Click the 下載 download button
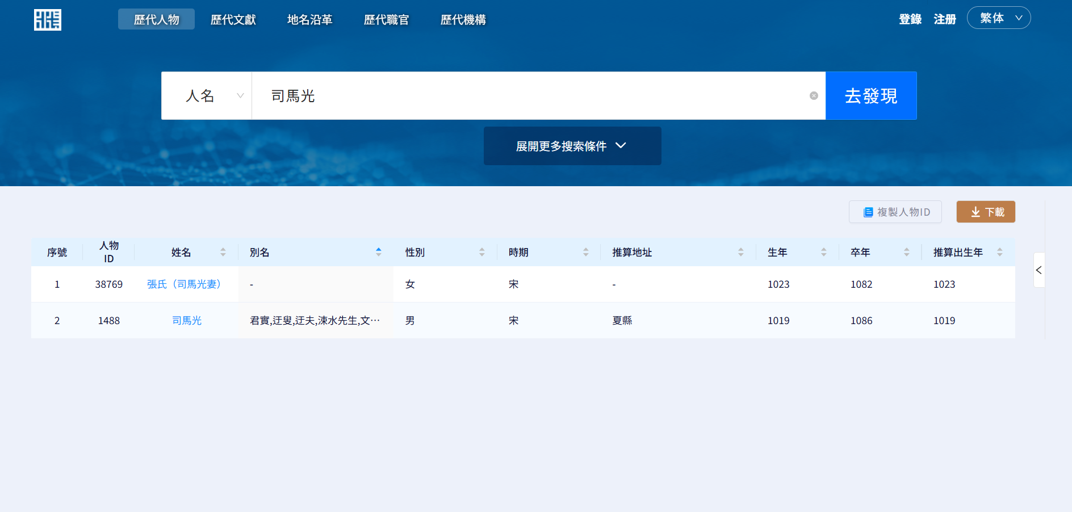The height and width of the screenshot is (512, 1072). (986, 212)
